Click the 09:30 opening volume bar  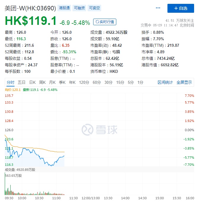5,184
